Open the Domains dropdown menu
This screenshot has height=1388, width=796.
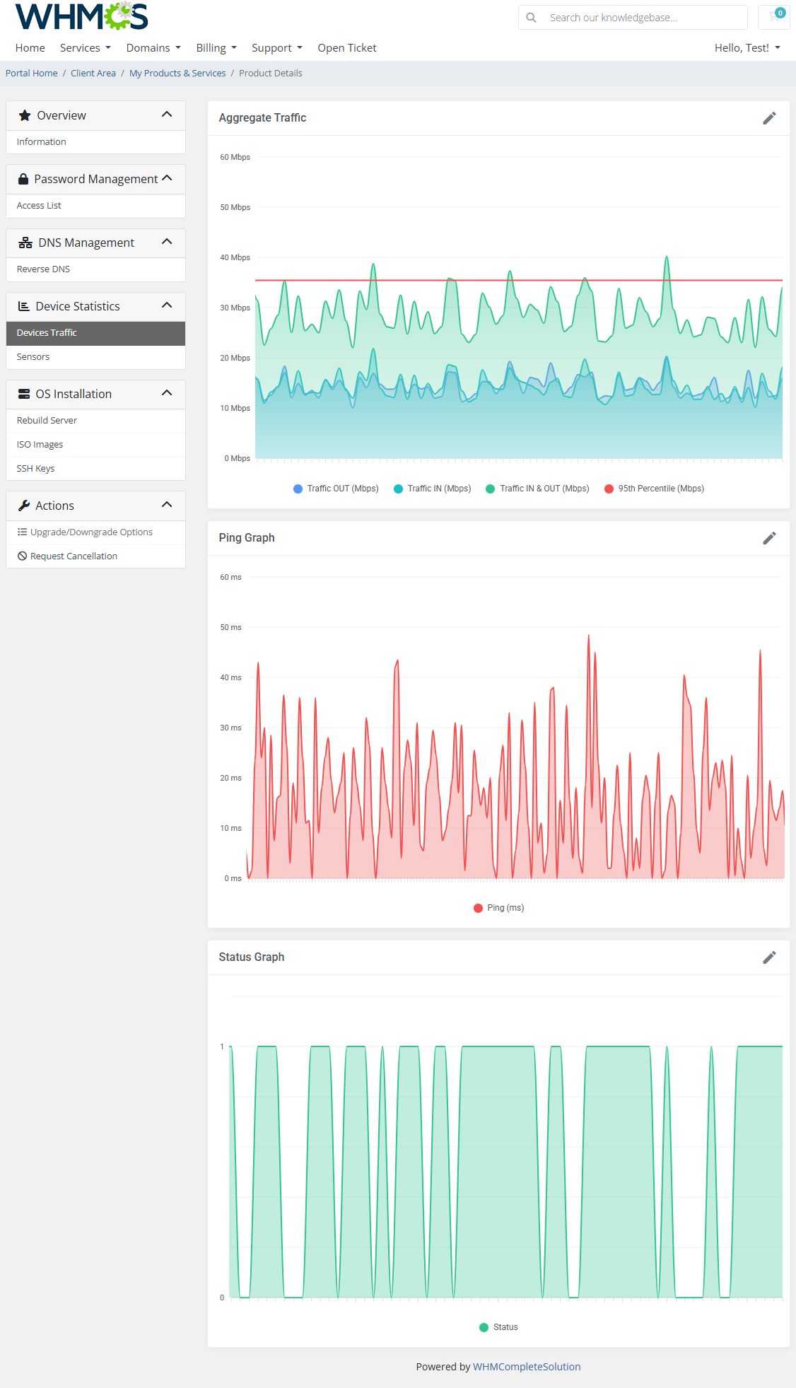click(153, 48)
